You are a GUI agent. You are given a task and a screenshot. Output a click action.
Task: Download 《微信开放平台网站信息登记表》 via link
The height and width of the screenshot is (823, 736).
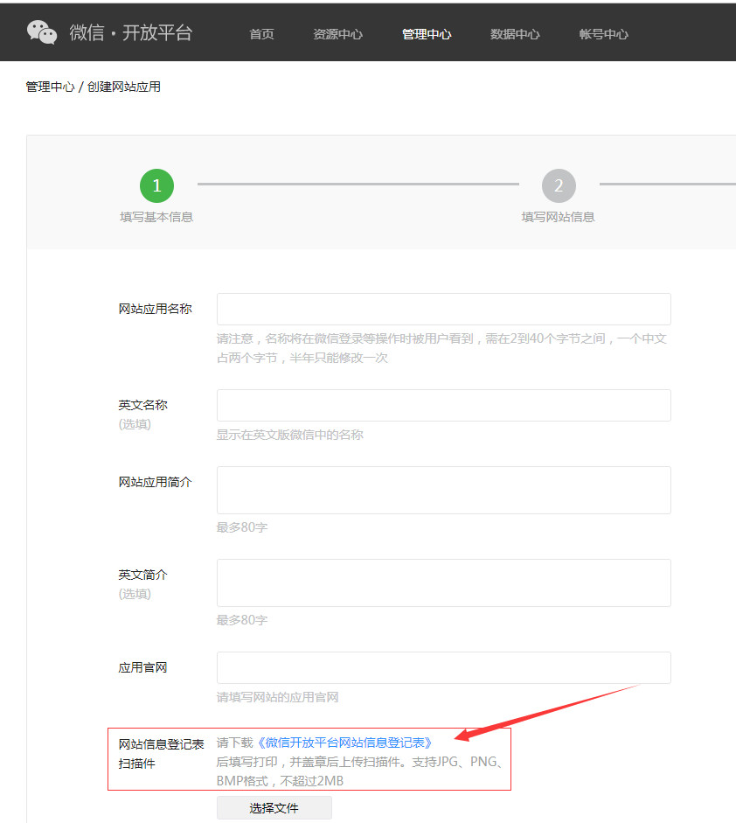click(x=344, y=743)
